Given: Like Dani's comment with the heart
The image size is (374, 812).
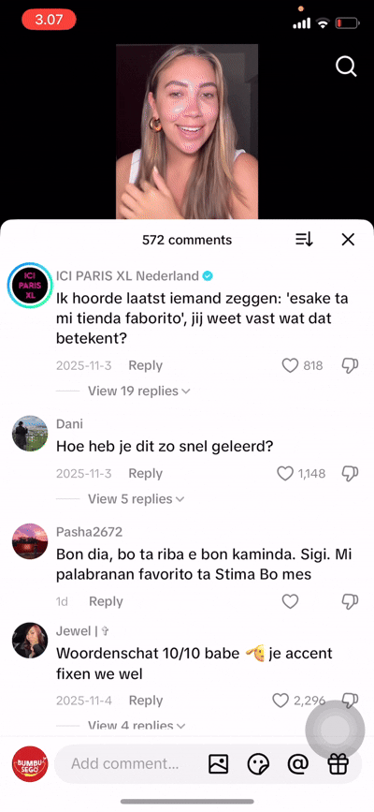Looking at the screenshot, I should click(x=285, y=473).
